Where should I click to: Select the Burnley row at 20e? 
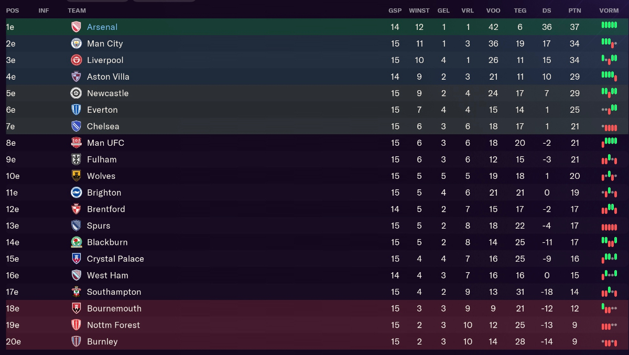(314, 341)
